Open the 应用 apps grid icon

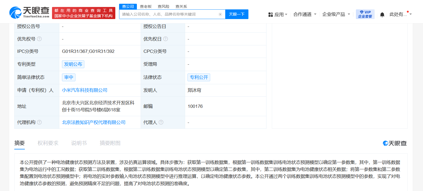click(x=271, y=14)
